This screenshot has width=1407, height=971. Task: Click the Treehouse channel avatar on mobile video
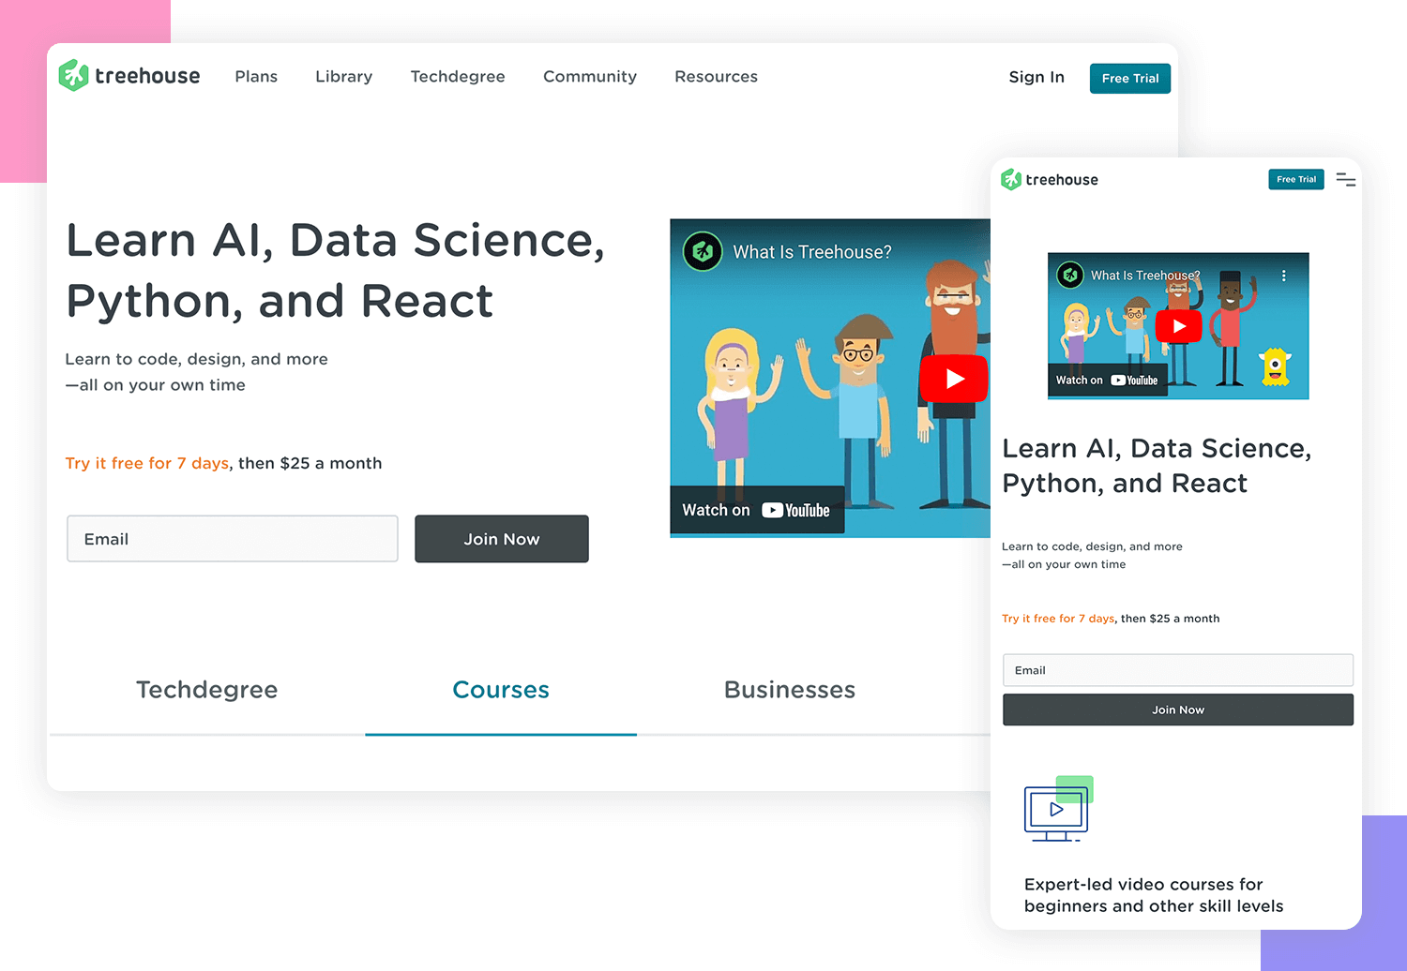click(x=1070, y=275)
